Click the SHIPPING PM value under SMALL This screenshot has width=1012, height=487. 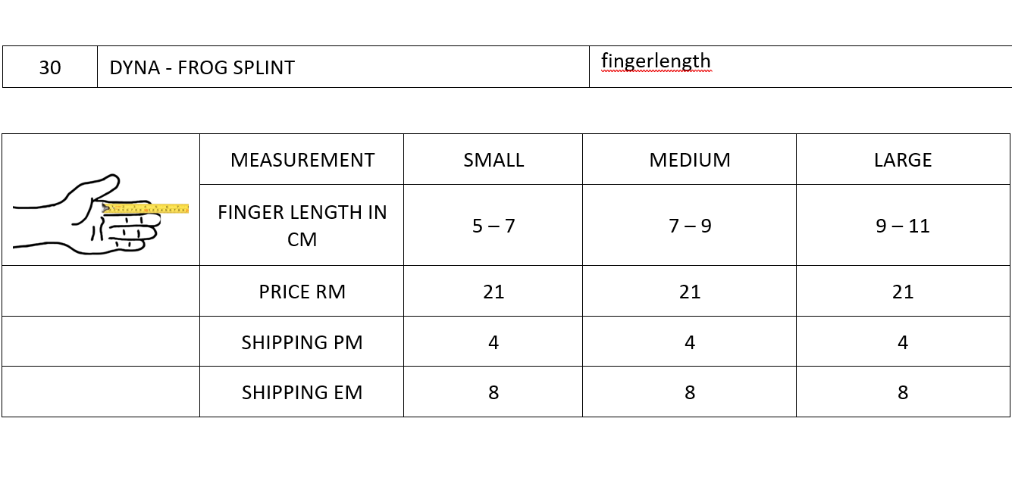click(493, 342)
